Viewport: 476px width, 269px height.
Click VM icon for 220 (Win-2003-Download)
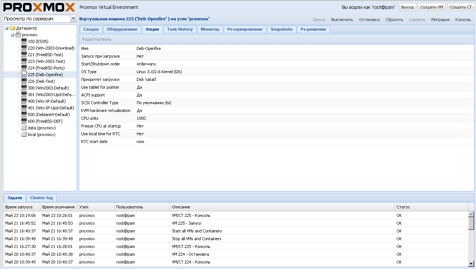24,48
